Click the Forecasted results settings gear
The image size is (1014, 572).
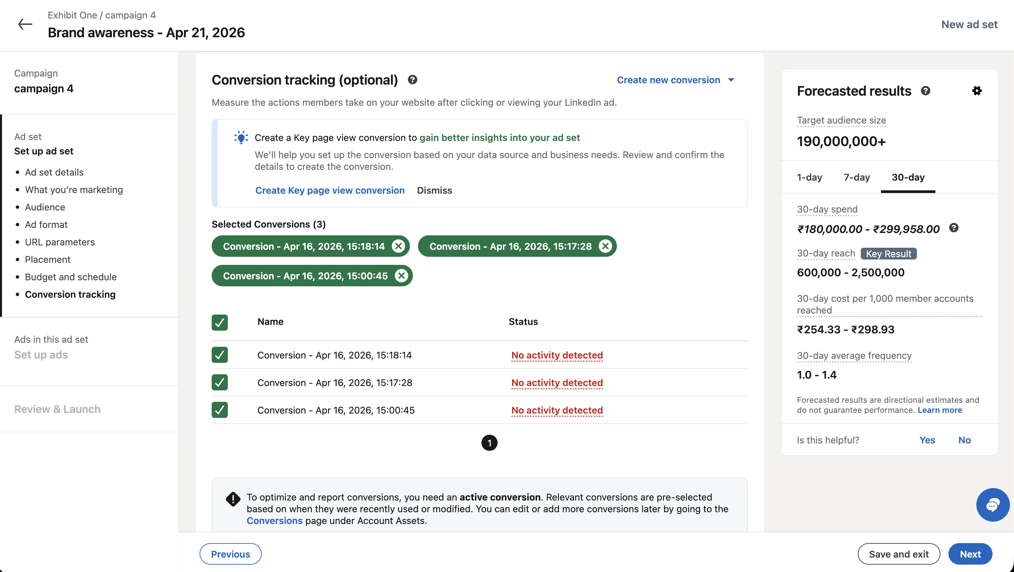(x=977, y=91)
